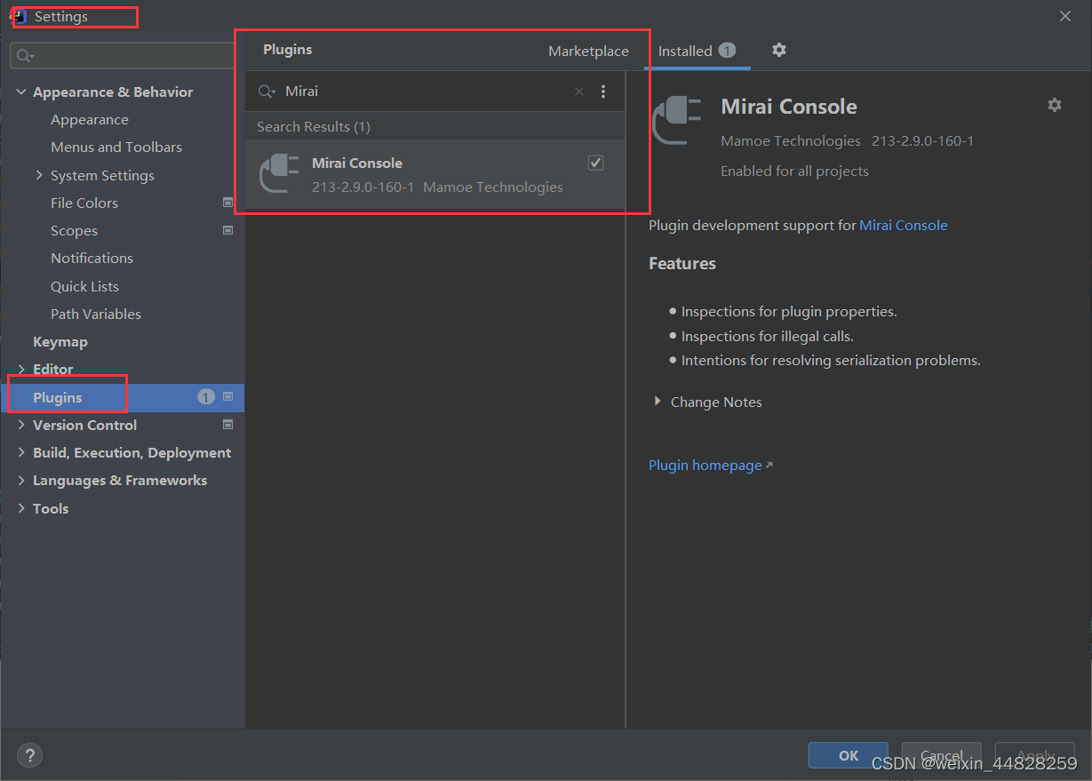Clear the Mirai plugin search text

[579, 92]
